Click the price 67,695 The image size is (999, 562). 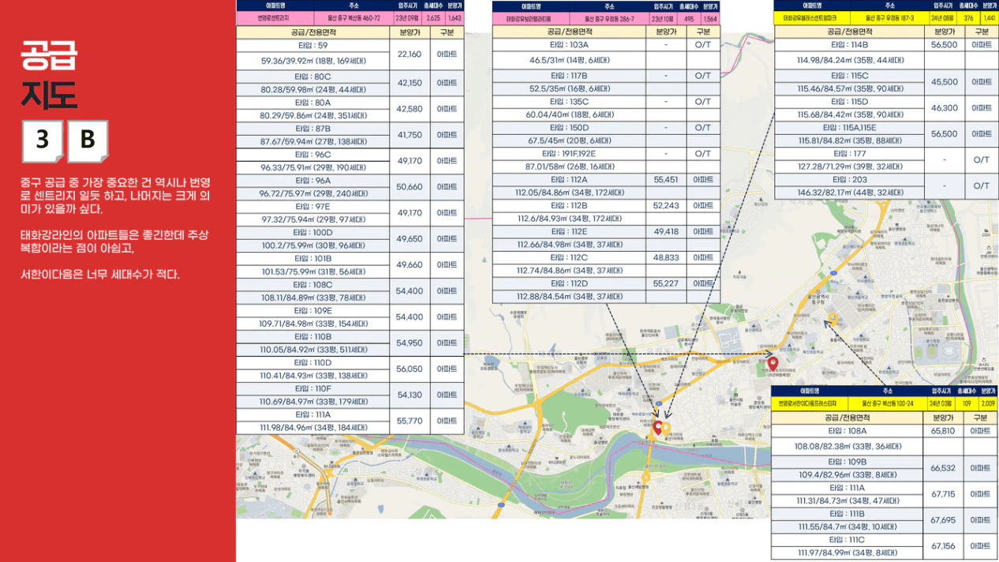coord(942,520)
